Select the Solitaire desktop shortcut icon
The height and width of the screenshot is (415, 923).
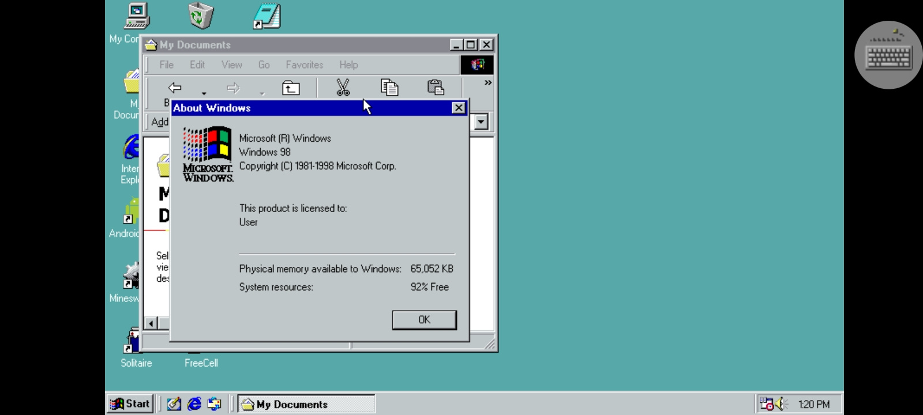pos(132,340)
